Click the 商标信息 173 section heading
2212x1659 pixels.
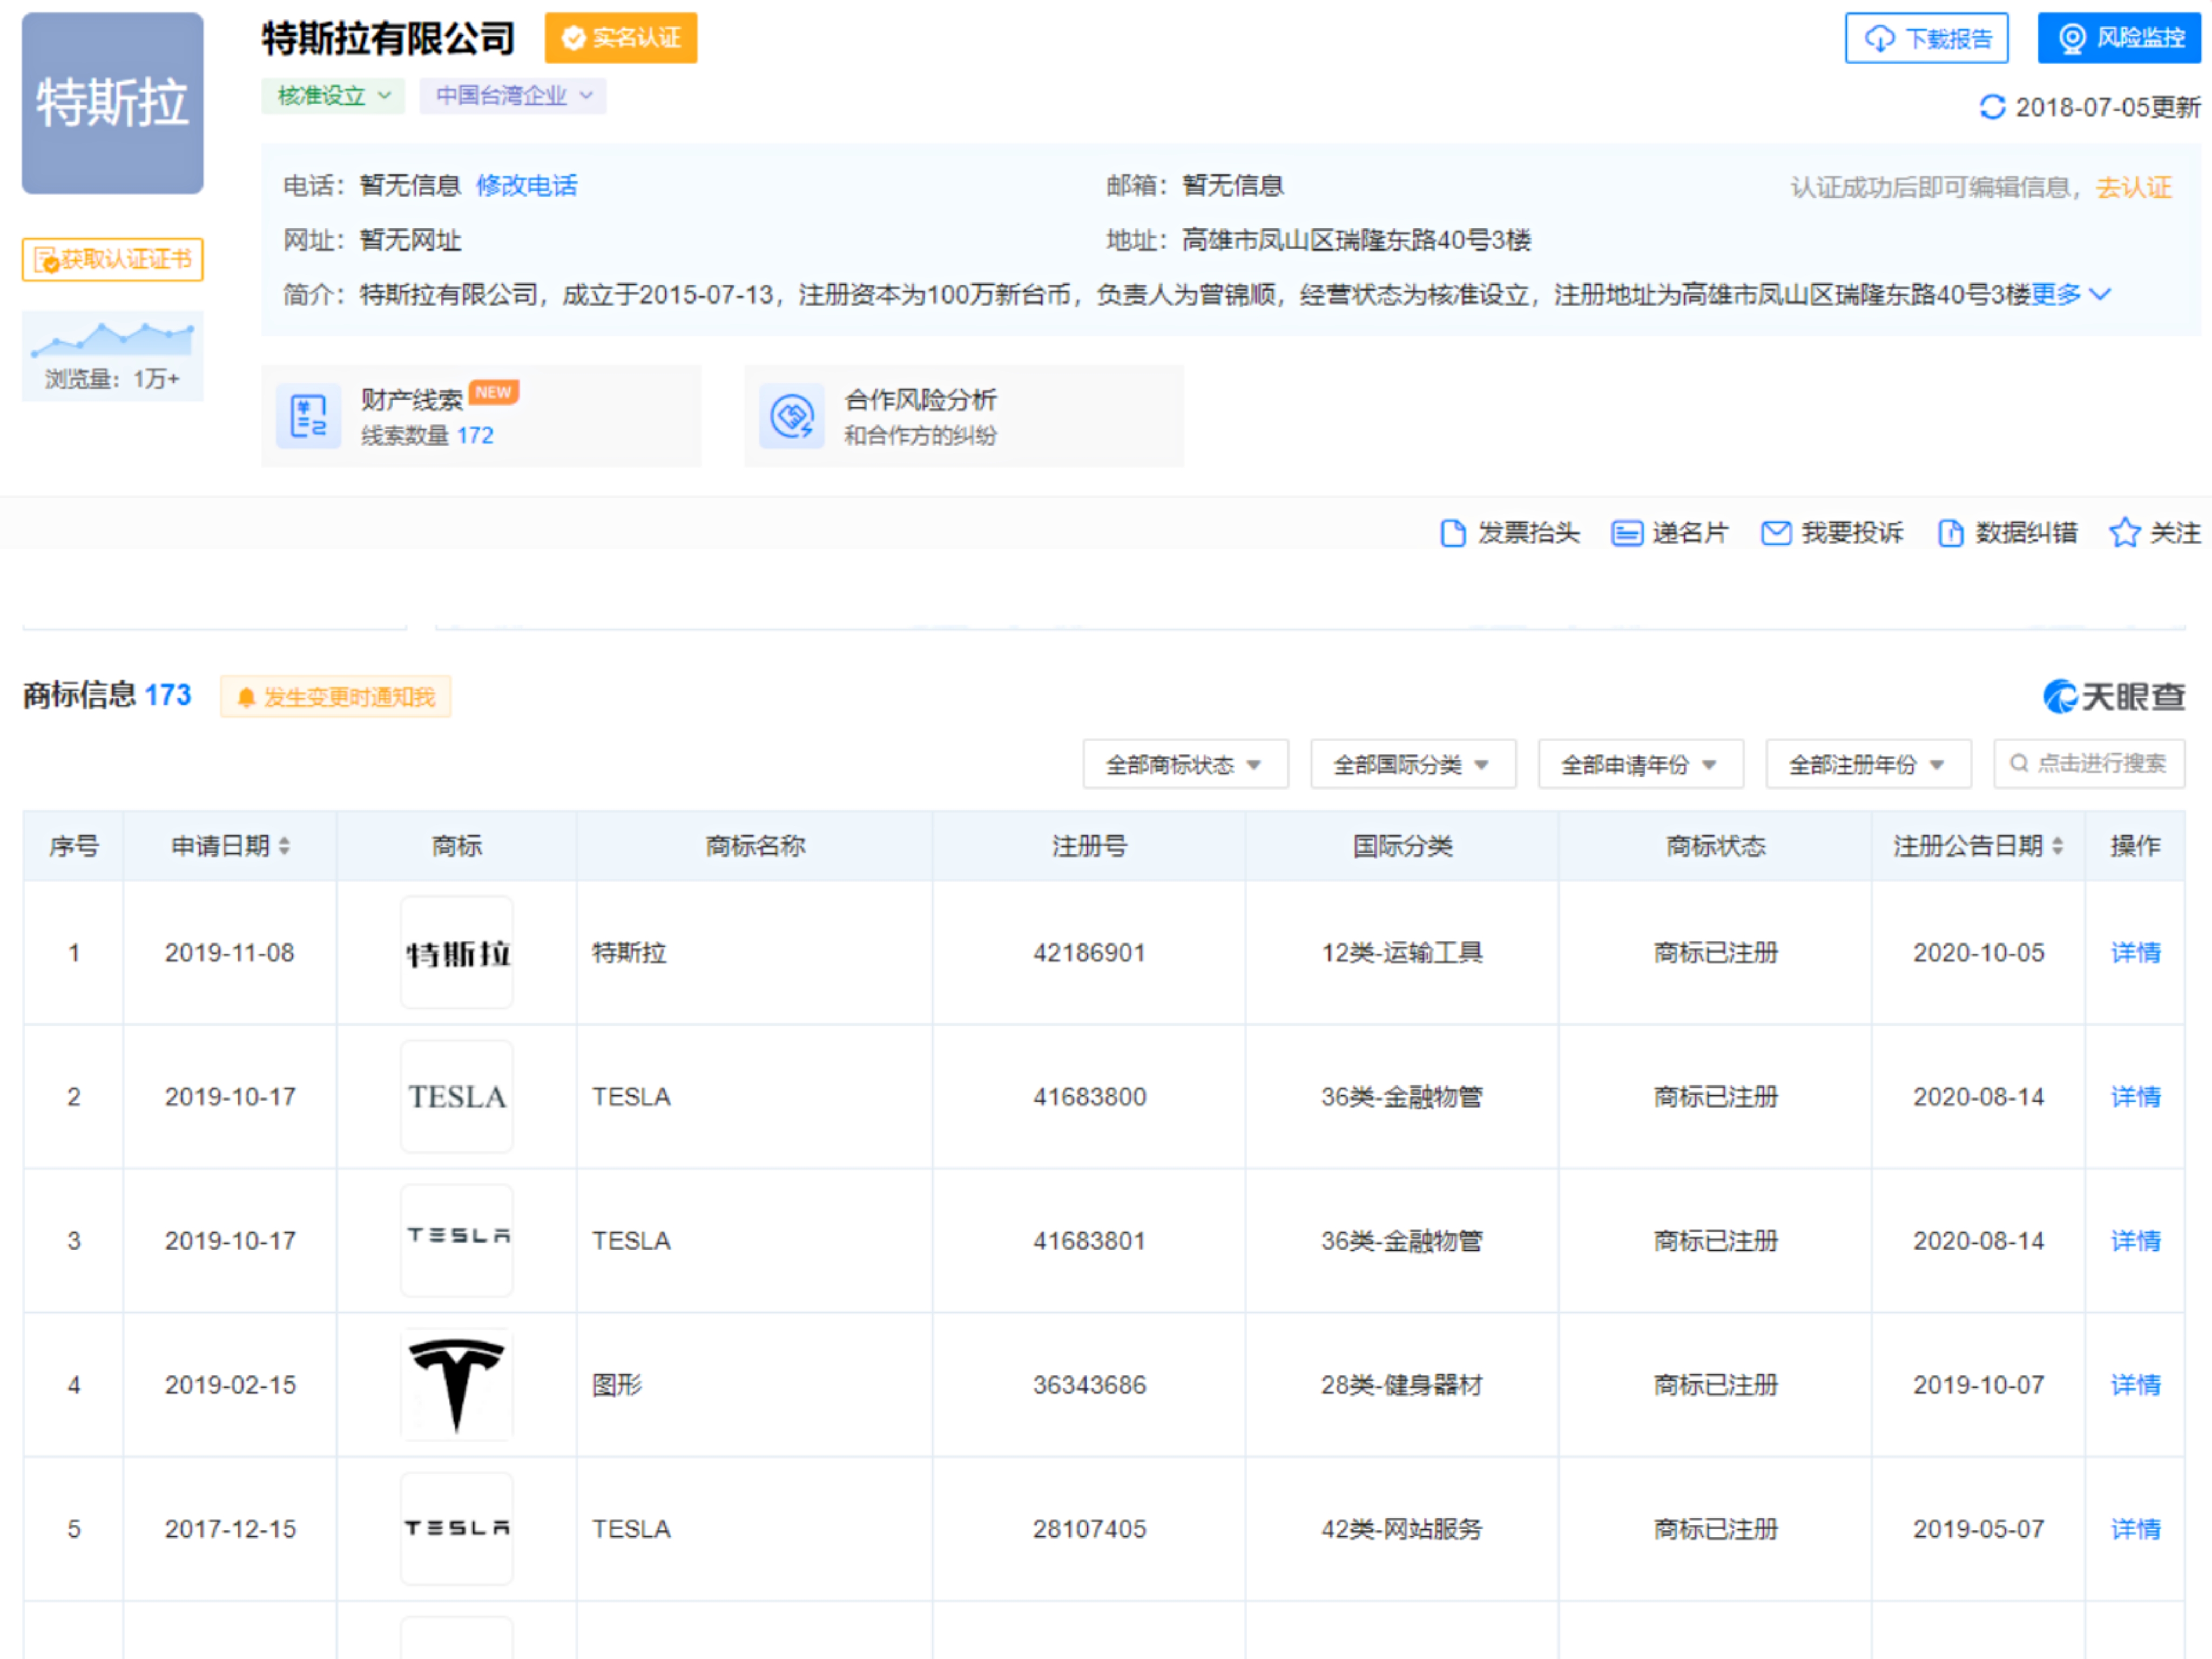[x=107, y=695]
